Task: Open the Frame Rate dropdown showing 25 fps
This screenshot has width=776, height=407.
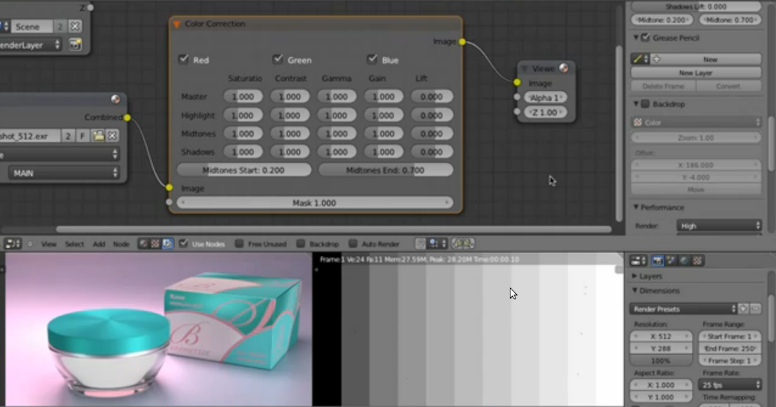Action: (x=729, y=384)
